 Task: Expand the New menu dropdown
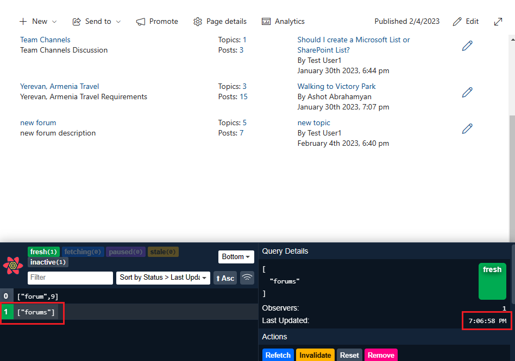tap(38, 22)
